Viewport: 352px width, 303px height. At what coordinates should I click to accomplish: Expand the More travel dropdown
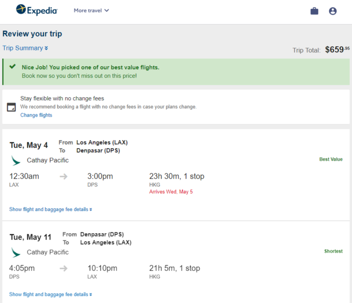(91, 11)
